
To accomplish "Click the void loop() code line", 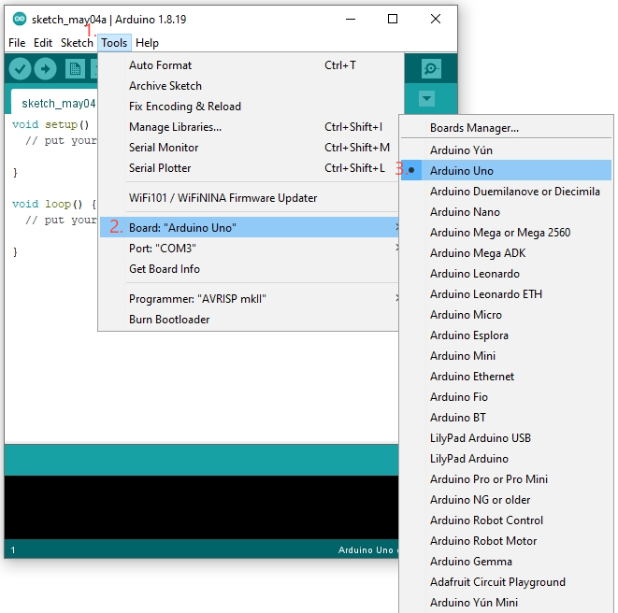I will coord(54,204).
